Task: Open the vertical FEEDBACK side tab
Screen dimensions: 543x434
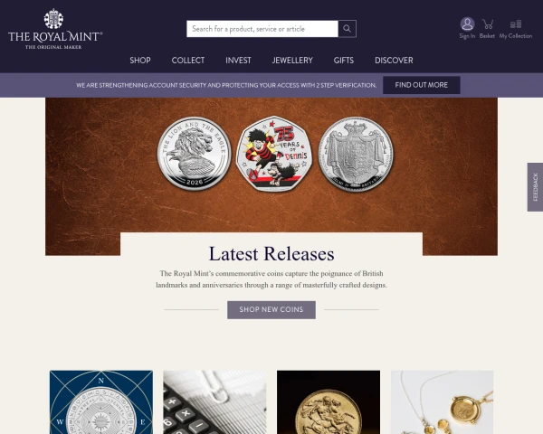Action: pyautogui.click(x=535, y=187)
